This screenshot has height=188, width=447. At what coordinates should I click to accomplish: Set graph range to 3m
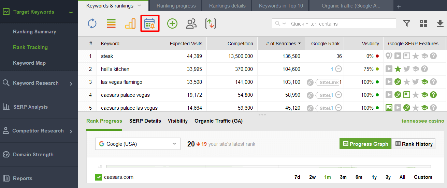(x=343, y=177)
